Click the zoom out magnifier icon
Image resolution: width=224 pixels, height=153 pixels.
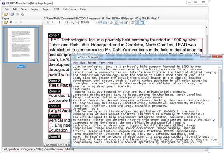(72, 22)
